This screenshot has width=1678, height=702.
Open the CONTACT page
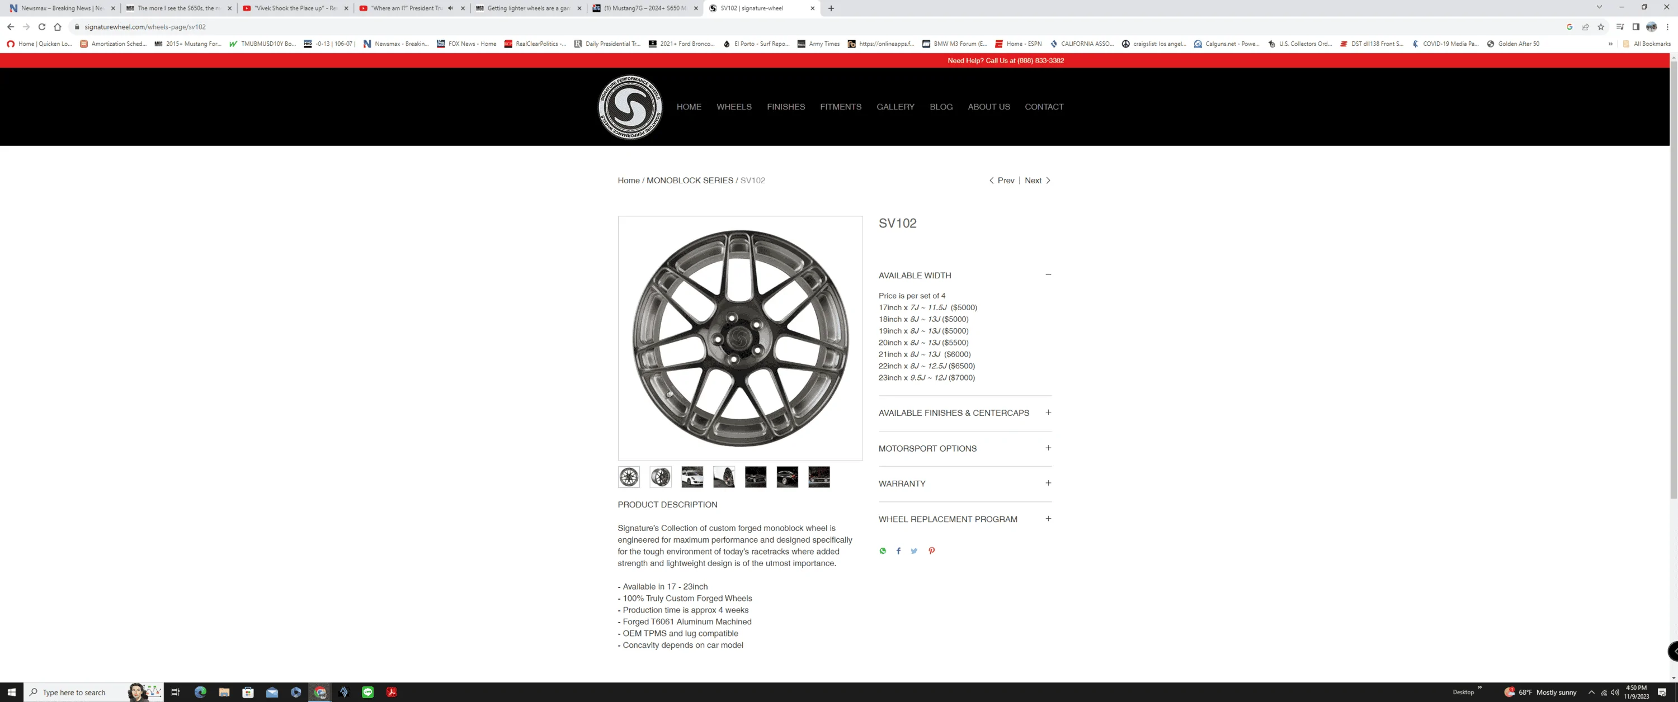point(1044,107)
